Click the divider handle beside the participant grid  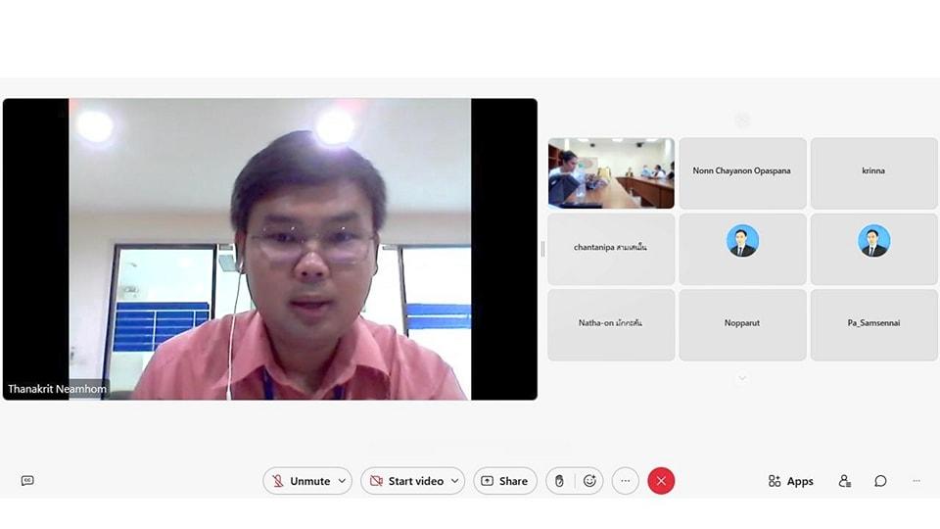pyautogui.click(x=542, y=249)
